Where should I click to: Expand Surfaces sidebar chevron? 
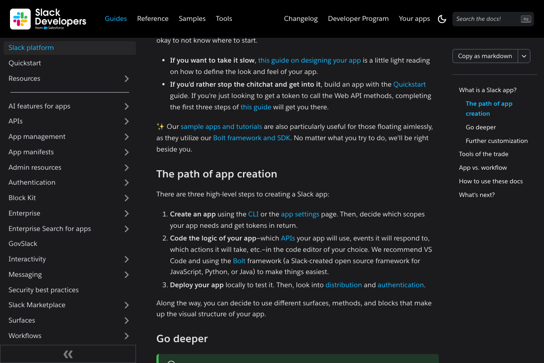[126, 320]
